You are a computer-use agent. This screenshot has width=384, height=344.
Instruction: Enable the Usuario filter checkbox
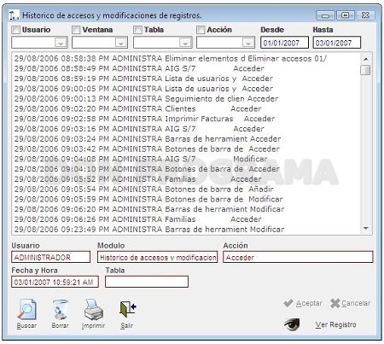point(15,30)
